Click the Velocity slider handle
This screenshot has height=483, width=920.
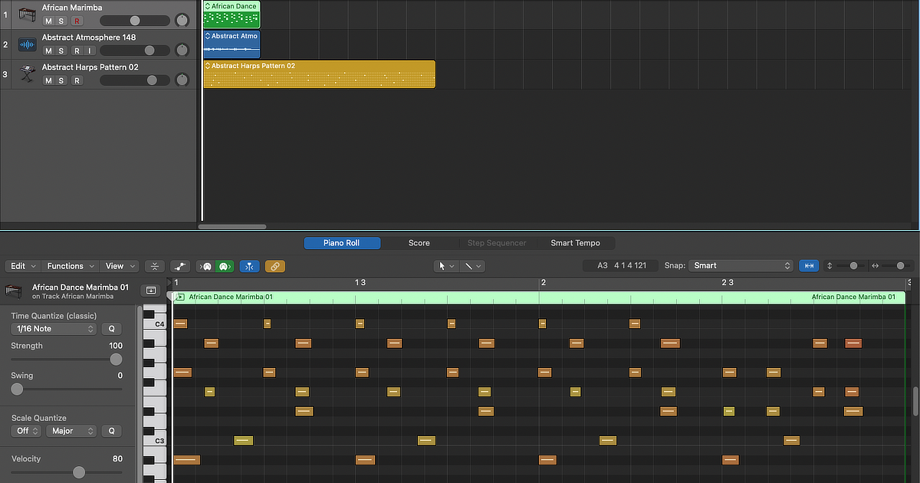tap(79, 472)
